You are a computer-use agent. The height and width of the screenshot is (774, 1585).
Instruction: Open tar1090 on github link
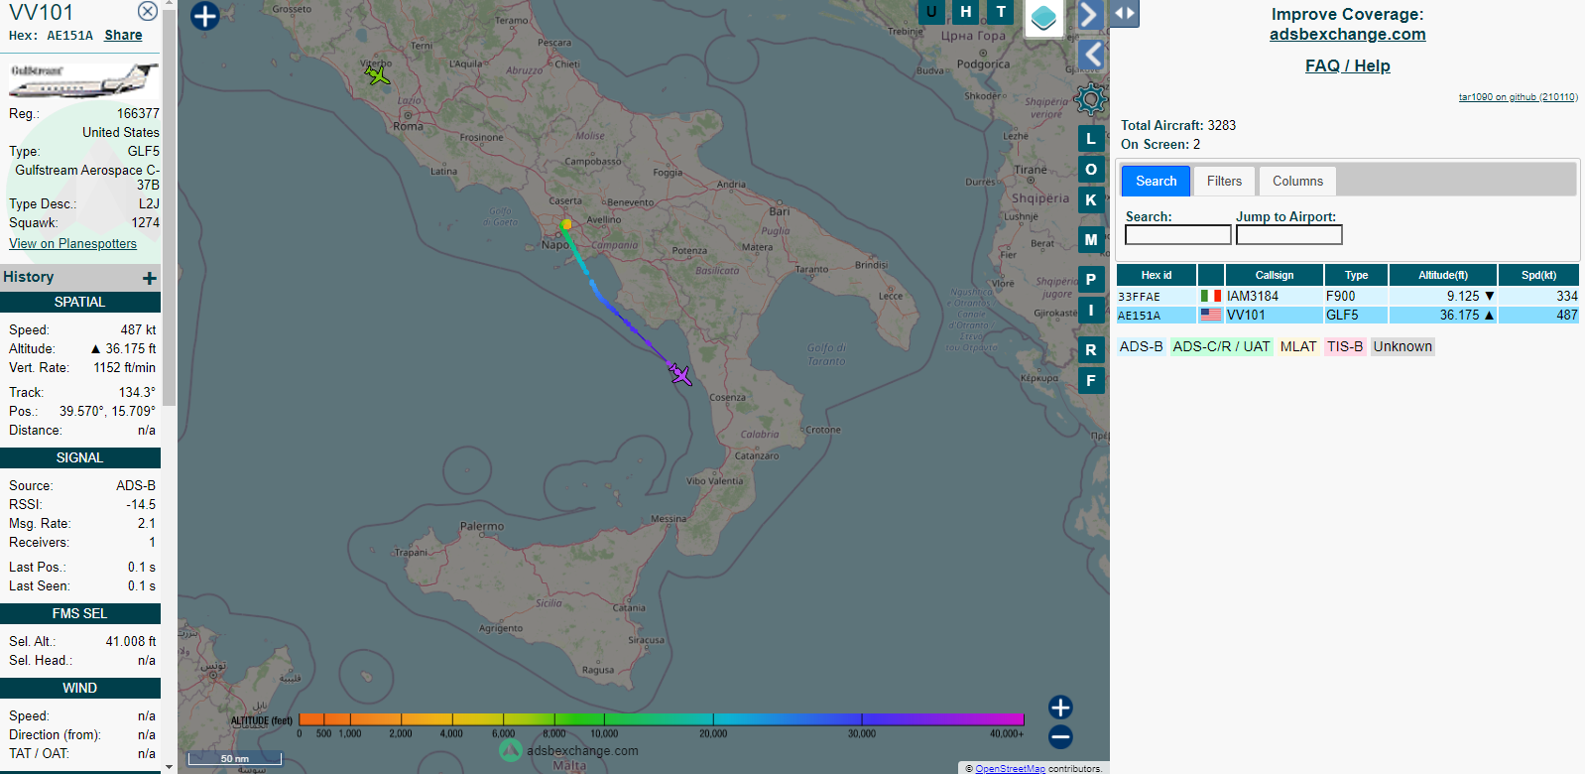[1518, 97]
